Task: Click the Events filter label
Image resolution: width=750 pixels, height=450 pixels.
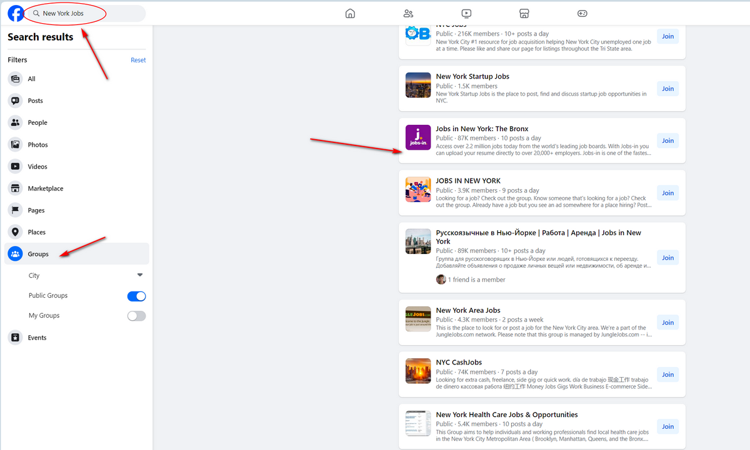Action: (x=37, y=338)
